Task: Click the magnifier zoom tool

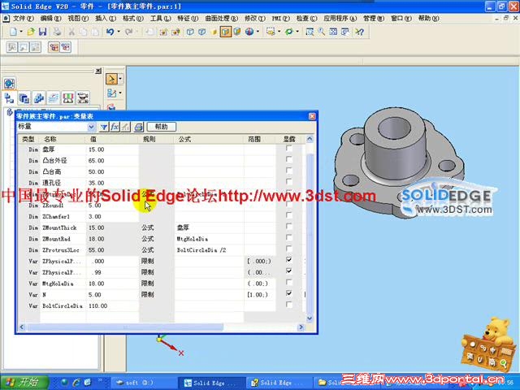Action: pos(322,32)
